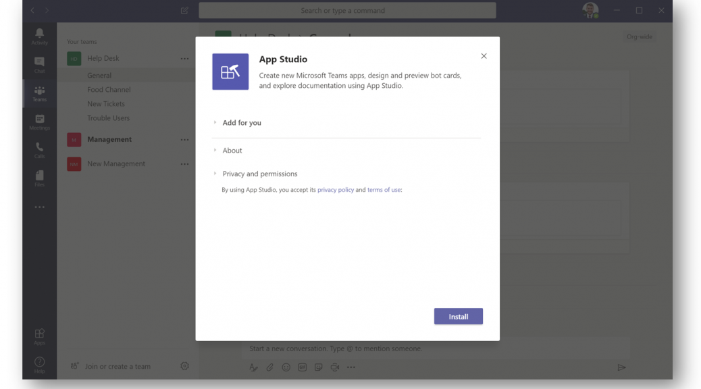701x389 pixels.
Task: Open the Calls phone icon
Action: (39, 150)
